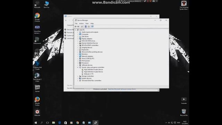Open the Youtube desktop shortcut

[x=184, y=101]
